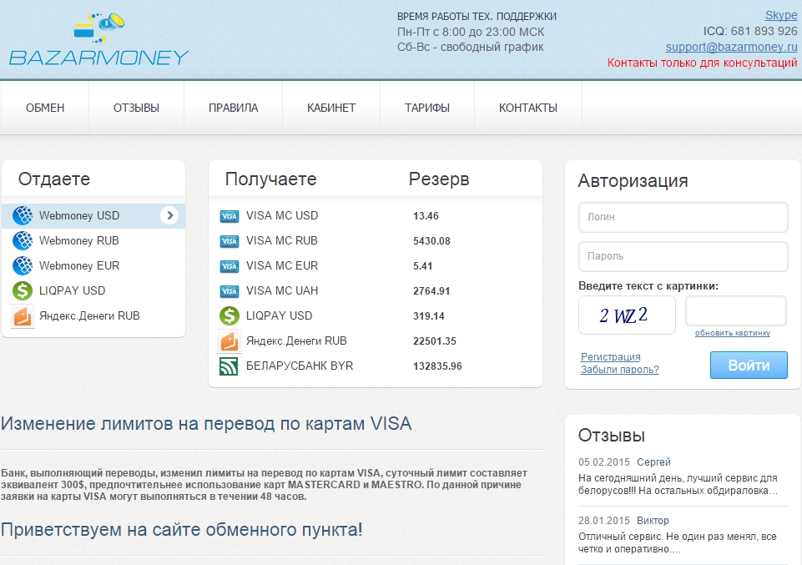Click the Резерв column heading
Viewport: 802px width, 565px height.
439,179
